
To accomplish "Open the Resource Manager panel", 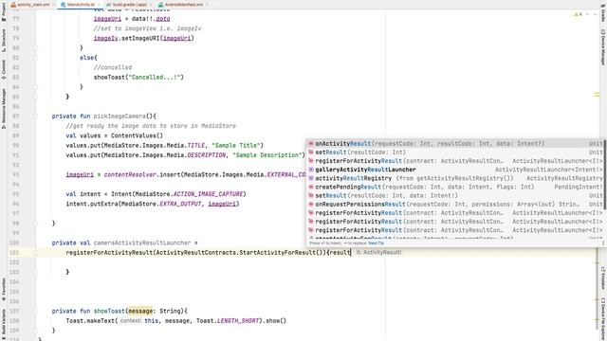I will coord(4,109).
